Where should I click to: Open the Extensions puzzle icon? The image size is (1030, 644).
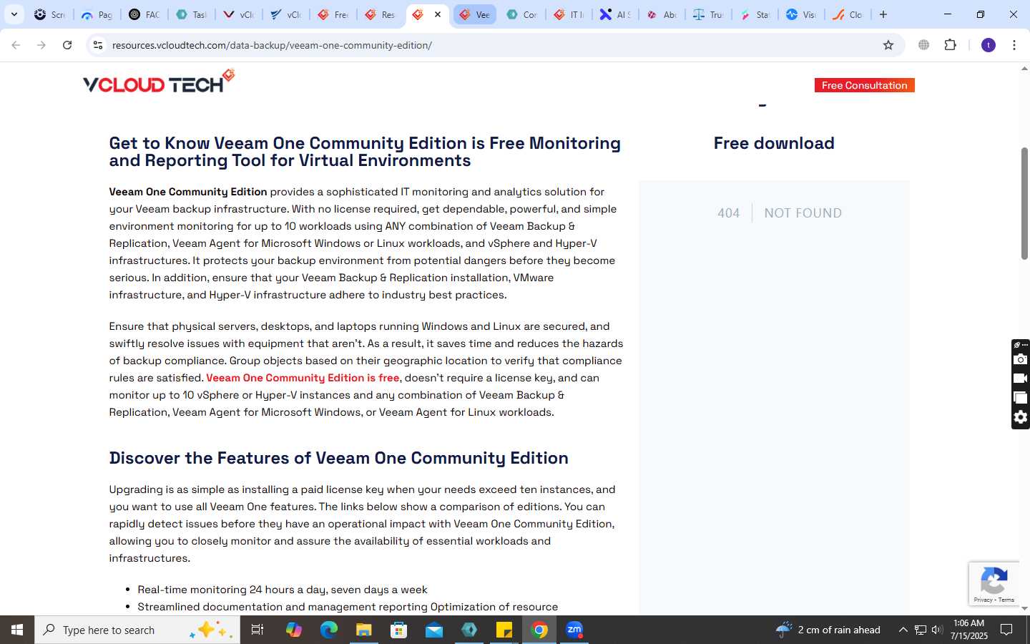950,45
